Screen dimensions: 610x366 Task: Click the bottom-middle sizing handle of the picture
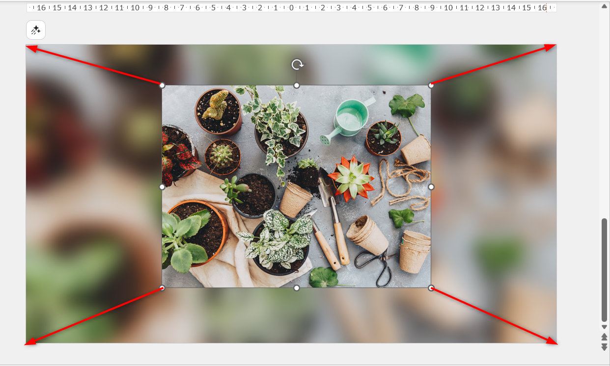(297, 288)
